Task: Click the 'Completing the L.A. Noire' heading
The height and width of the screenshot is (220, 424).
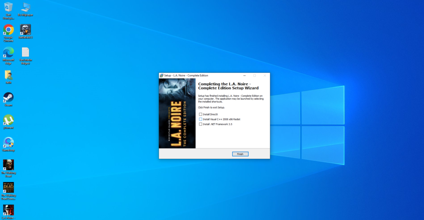Action: point(228,86)
